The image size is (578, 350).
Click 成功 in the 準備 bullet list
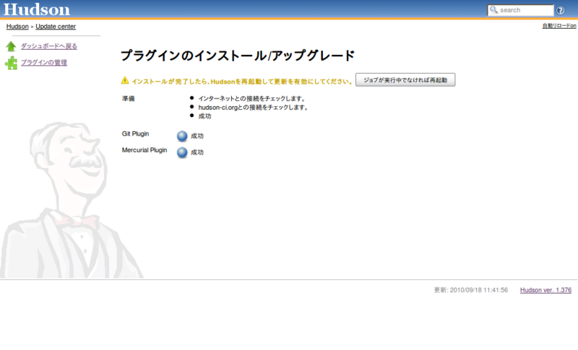(x=204, y=116)
